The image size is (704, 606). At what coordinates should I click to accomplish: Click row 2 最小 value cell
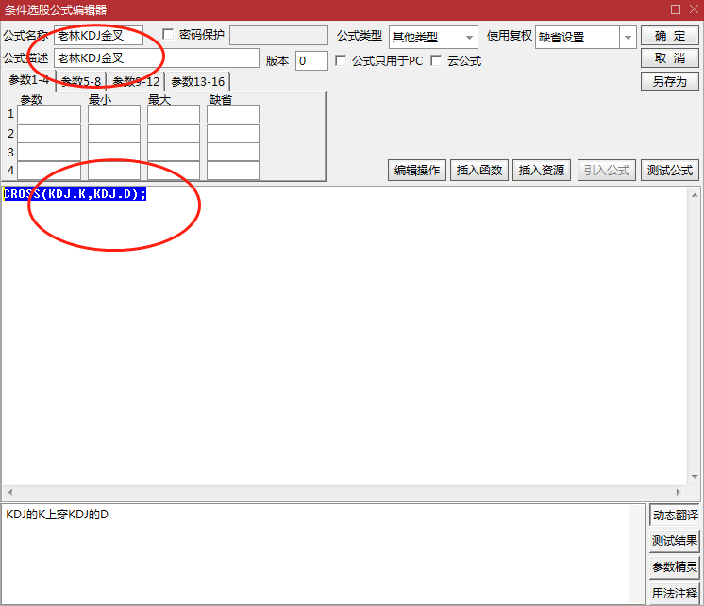tap(114, 134)
